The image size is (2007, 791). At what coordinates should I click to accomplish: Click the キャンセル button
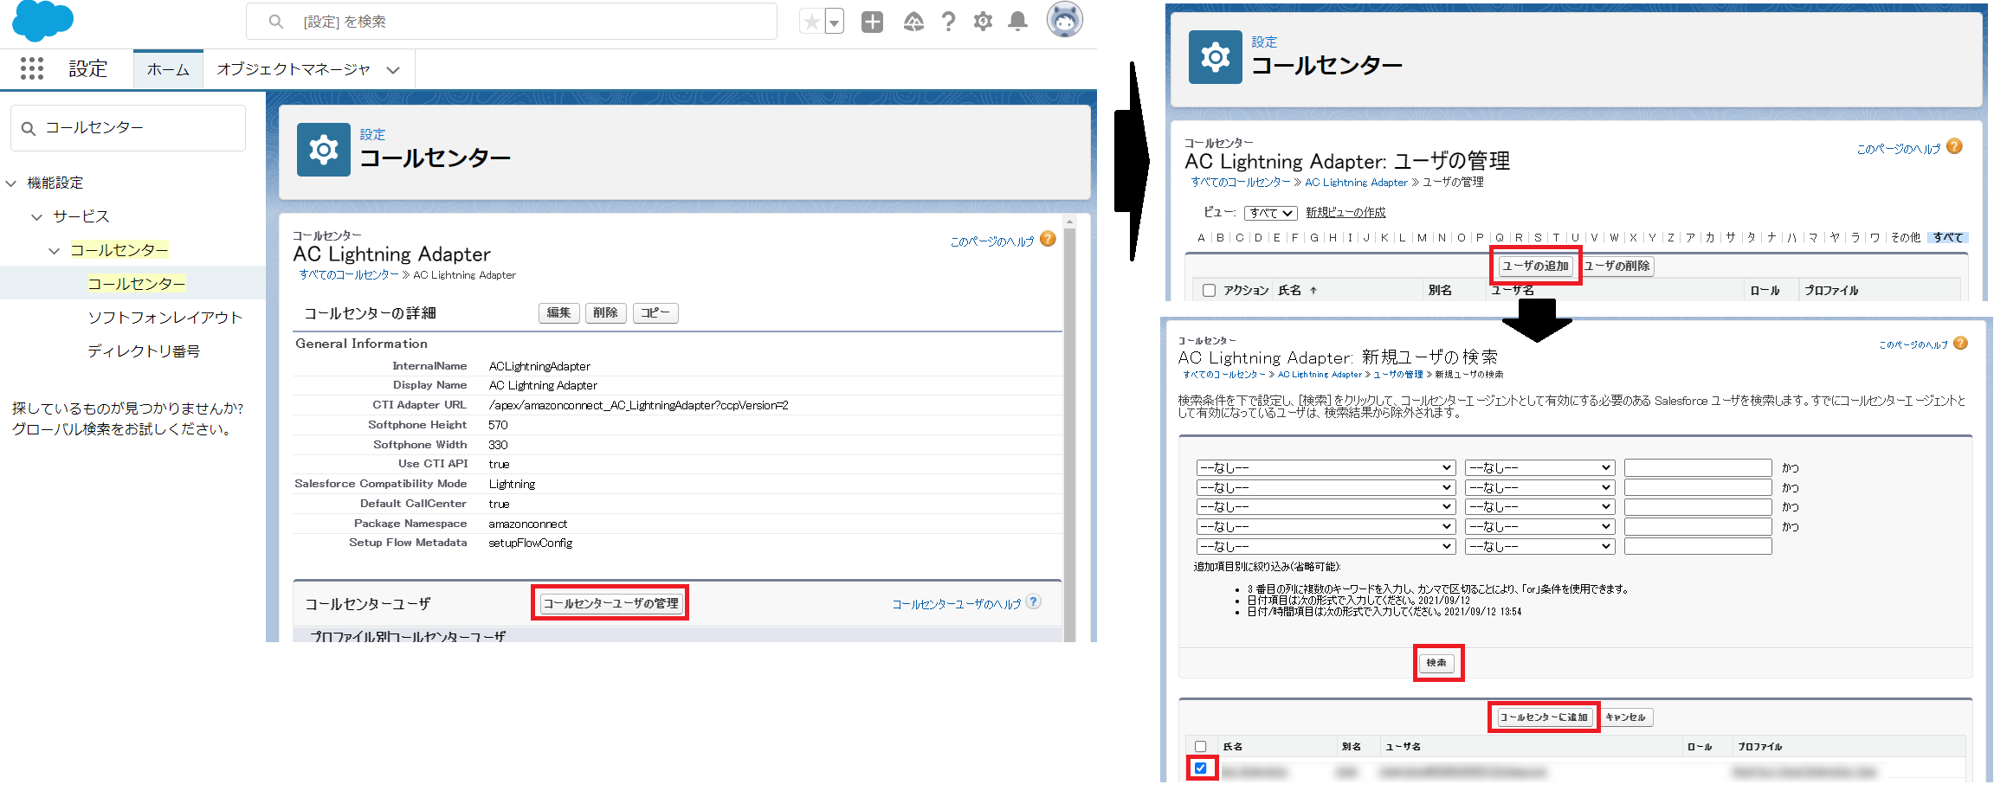(1625, 717)
